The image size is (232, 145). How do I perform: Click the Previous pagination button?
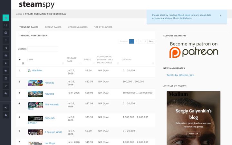(123, 41)
